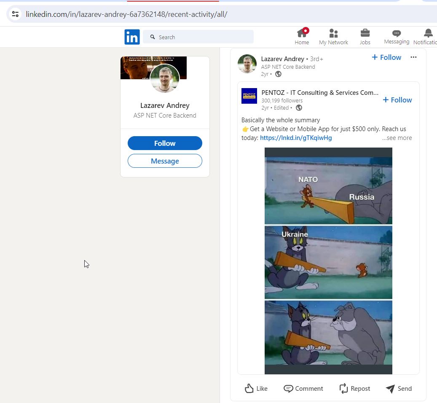
Task: Open Messaging speech bubble icon
Action: (397, 37)
